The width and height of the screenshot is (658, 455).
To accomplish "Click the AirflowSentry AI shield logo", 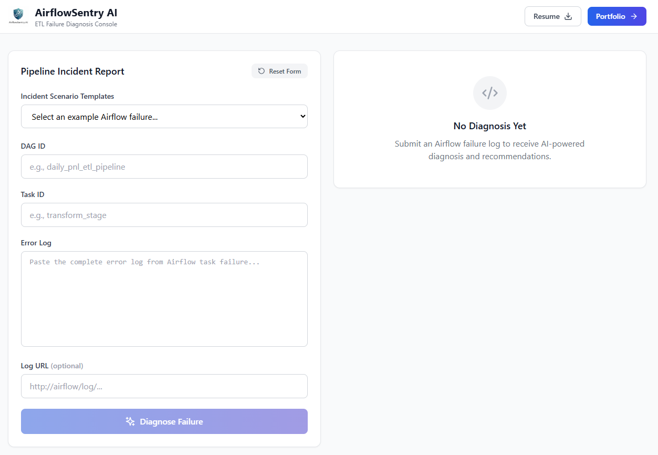I will (x=18, y=16).
